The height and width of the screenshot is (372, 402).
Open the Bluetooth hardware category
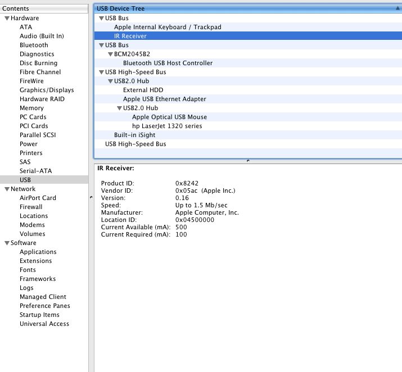[x=34, y=45]
